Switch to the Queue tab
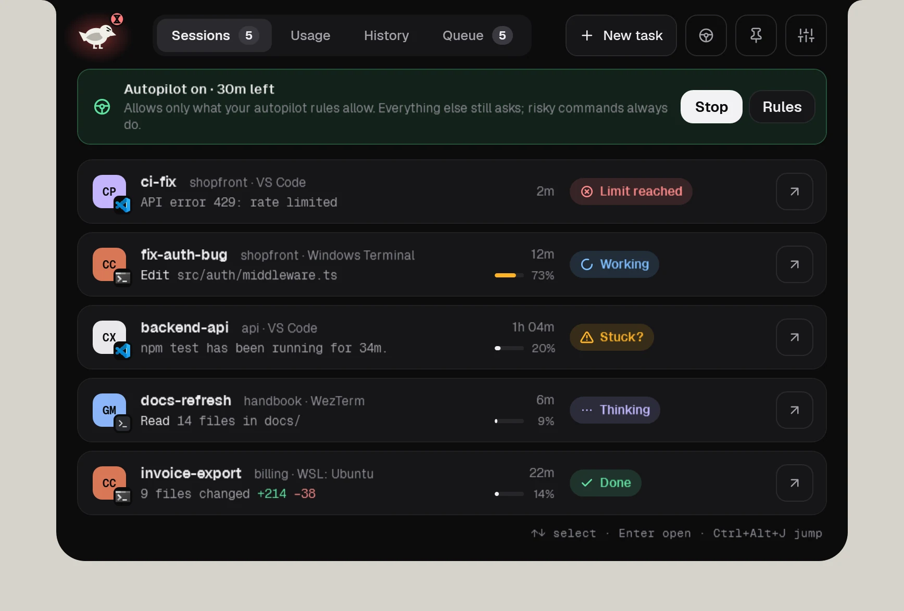This screenshot has width=904, height=611. [478, 35]
